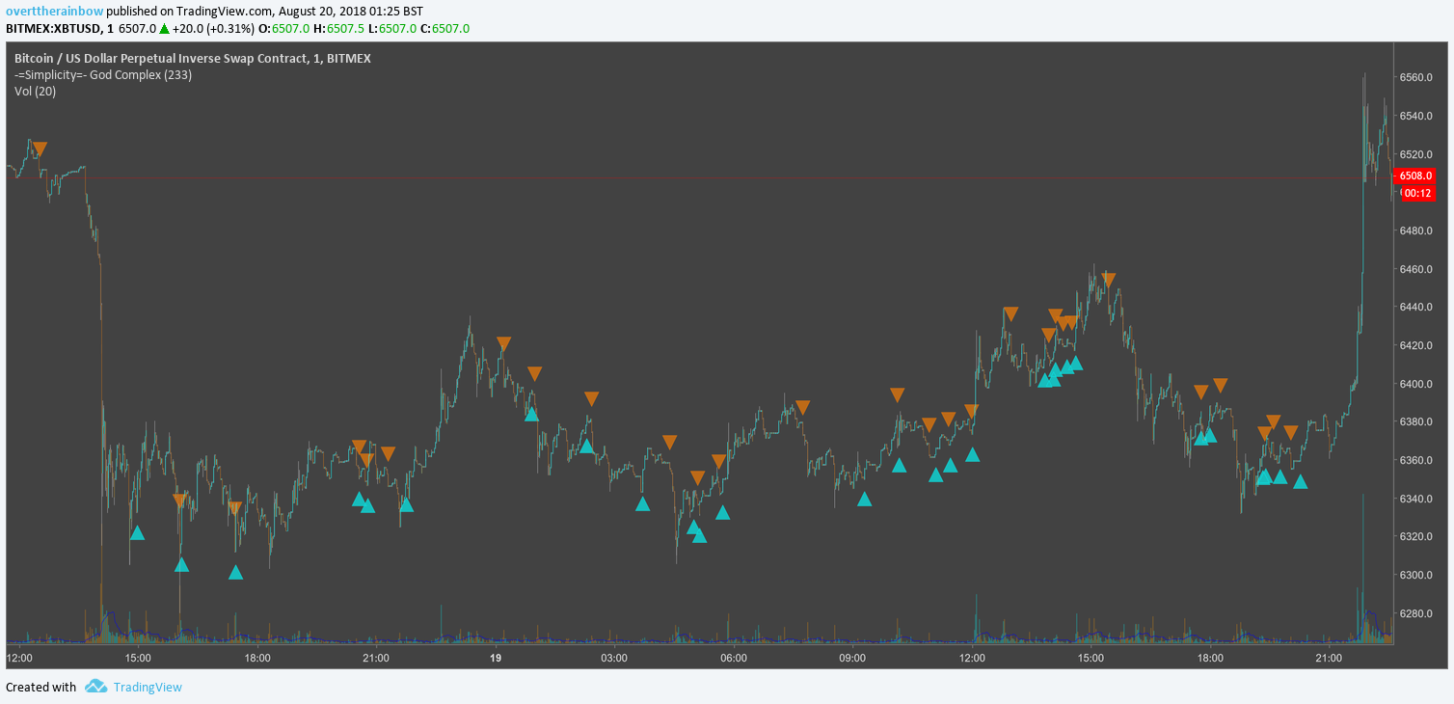Image resolution: width=1454 pixels, height=704 pixels.
Task: Click the 6440.0 price axis label
Action: 1417,307
